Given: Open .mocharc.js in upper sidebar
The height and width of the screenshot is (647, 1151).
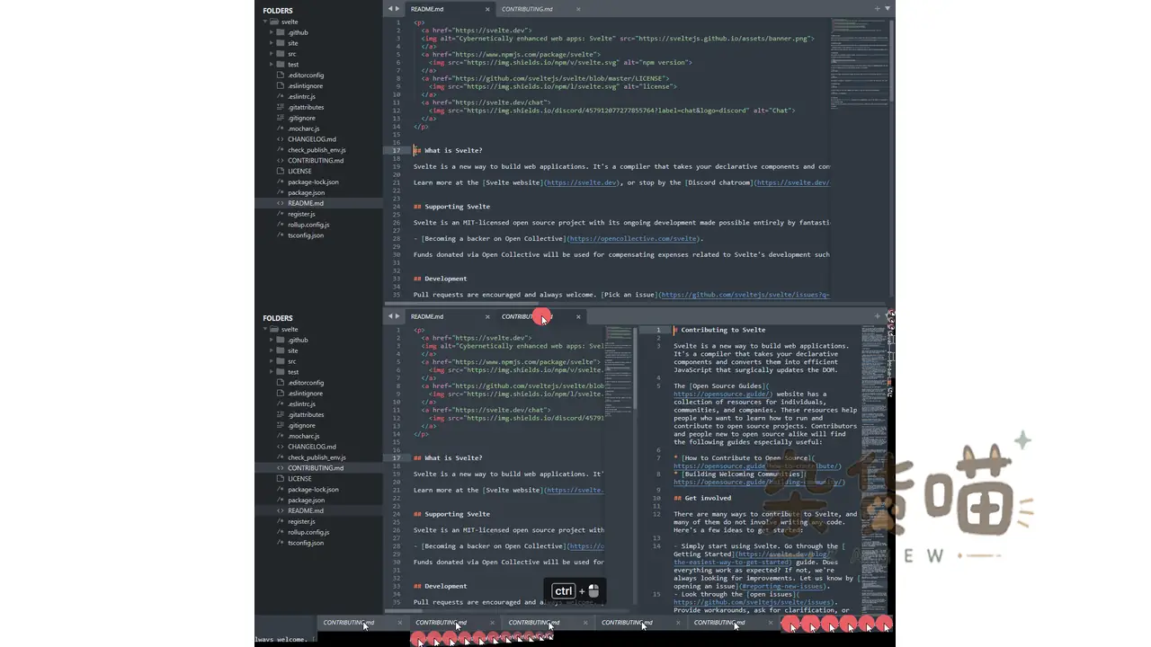Looking at the screenshot, I should (303, 129).
